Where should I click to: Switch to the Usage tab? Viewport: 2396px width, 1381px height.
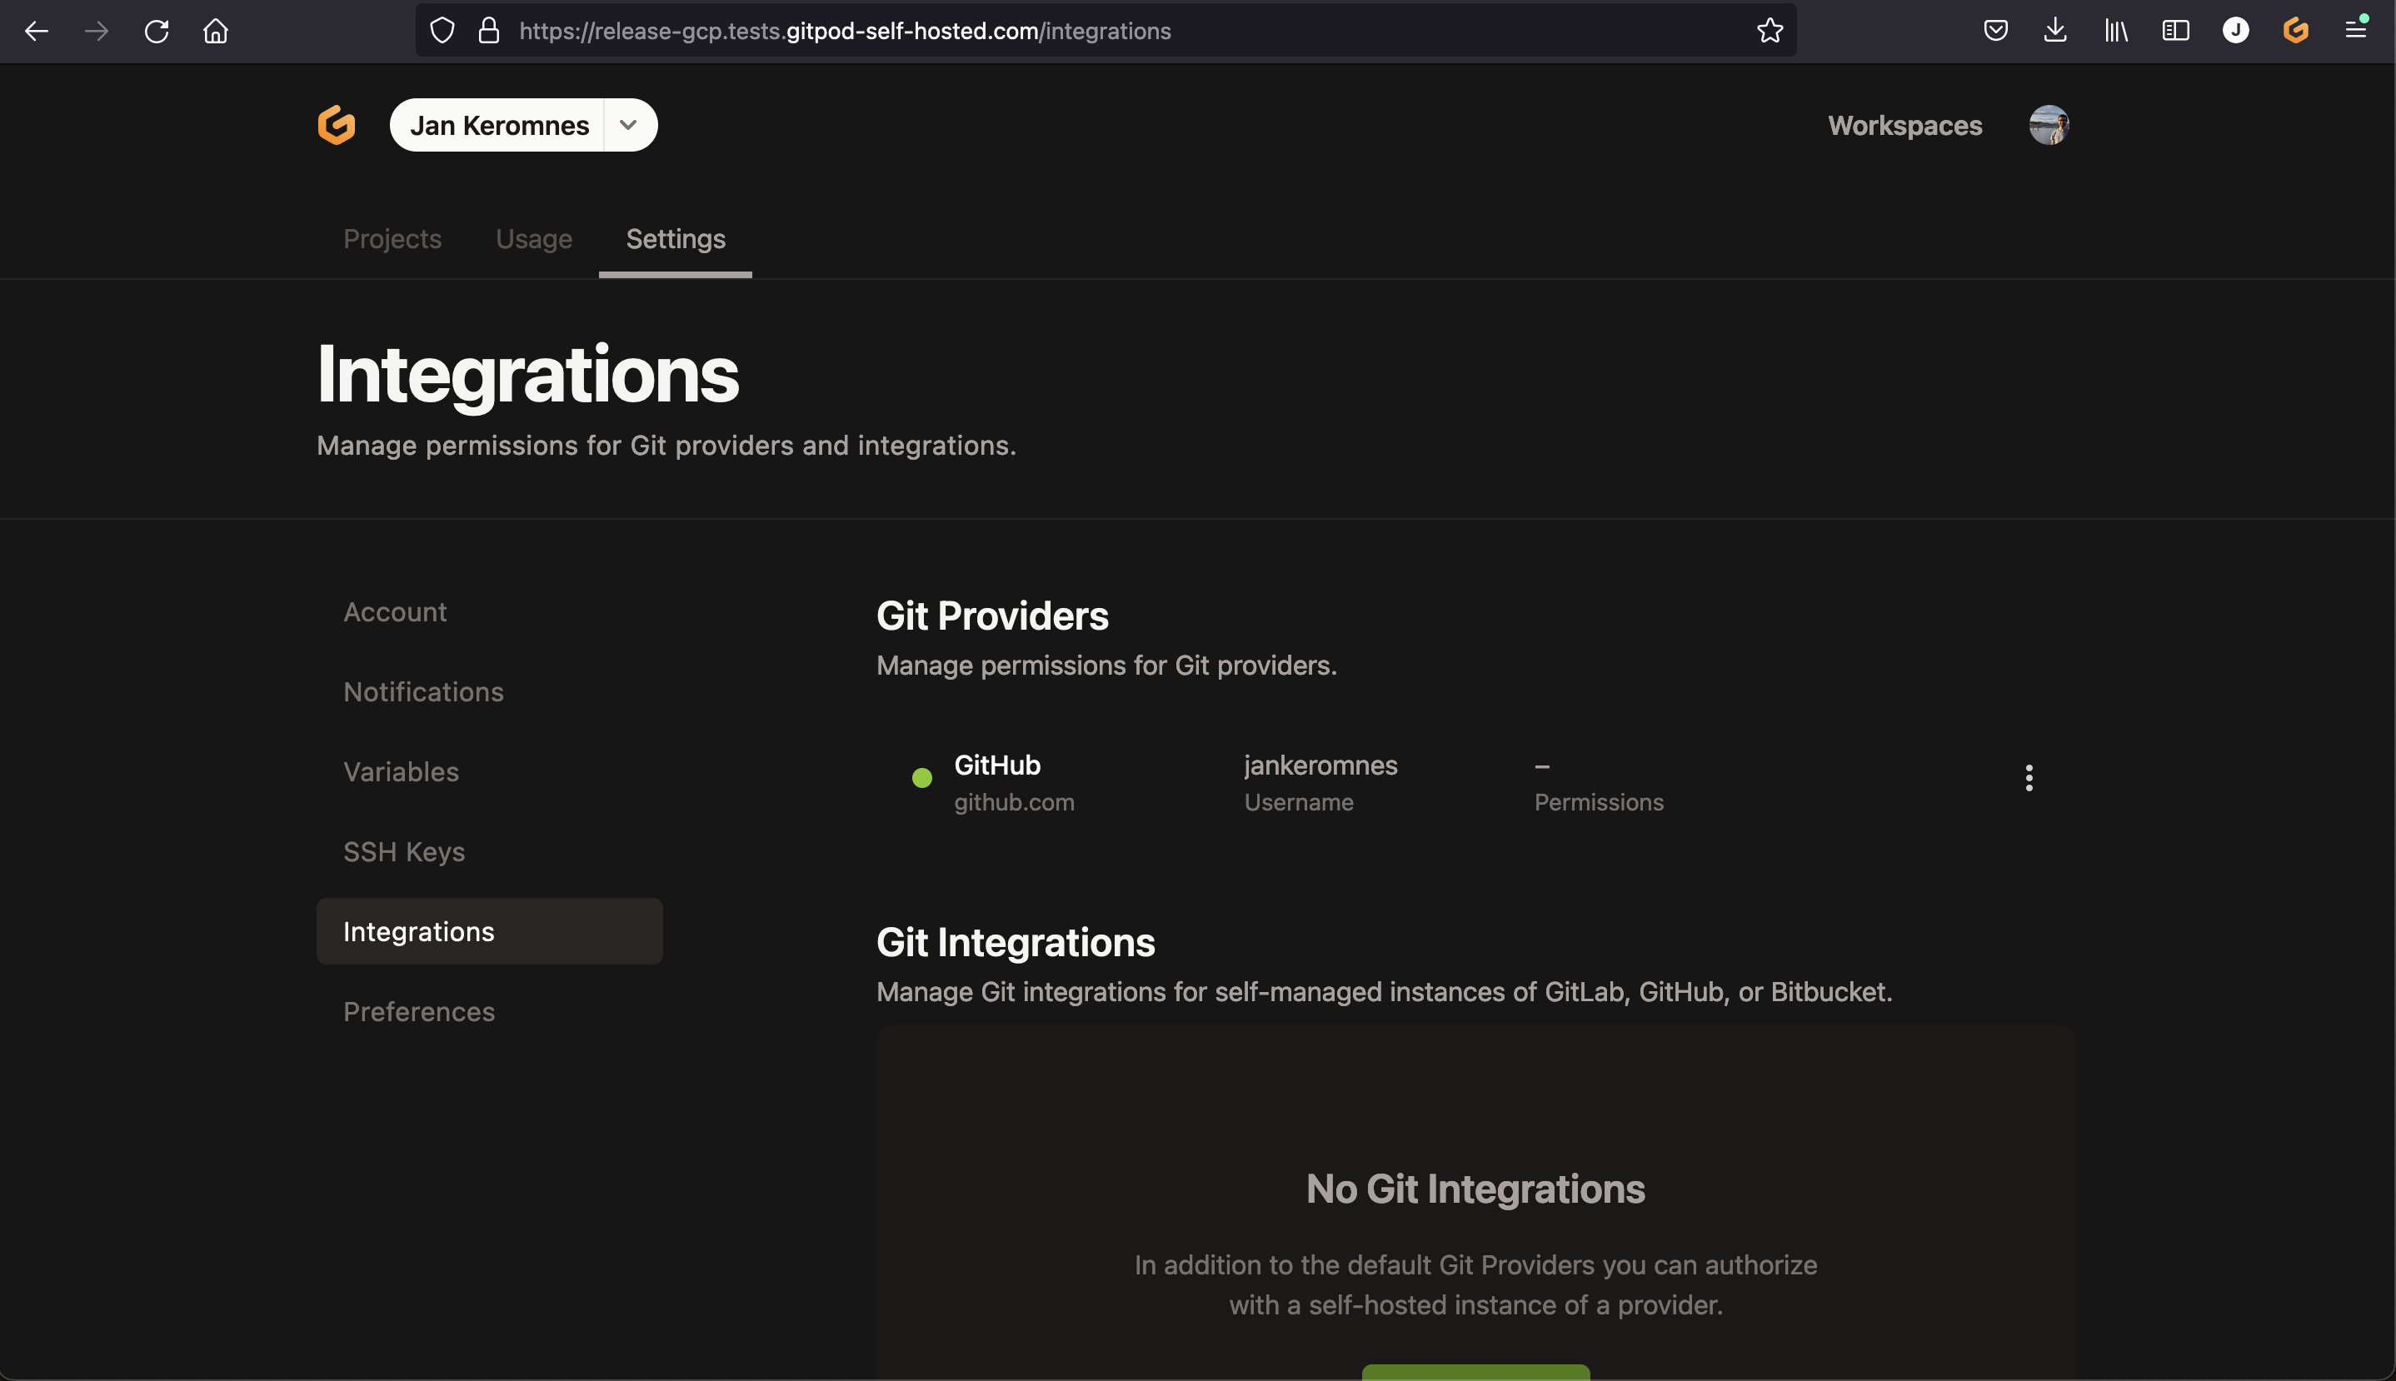pos(533,239)
